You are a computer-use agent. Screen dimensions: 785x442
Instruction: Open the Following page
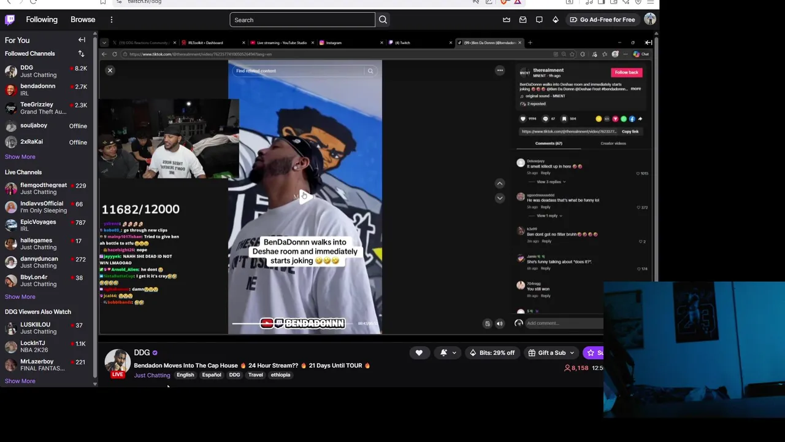click(x=42, y=20)
